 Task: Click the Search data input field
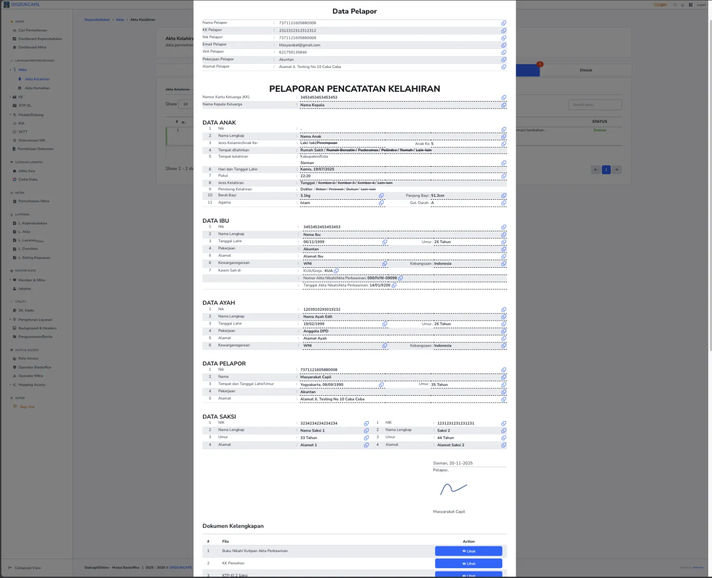point(595,105)
